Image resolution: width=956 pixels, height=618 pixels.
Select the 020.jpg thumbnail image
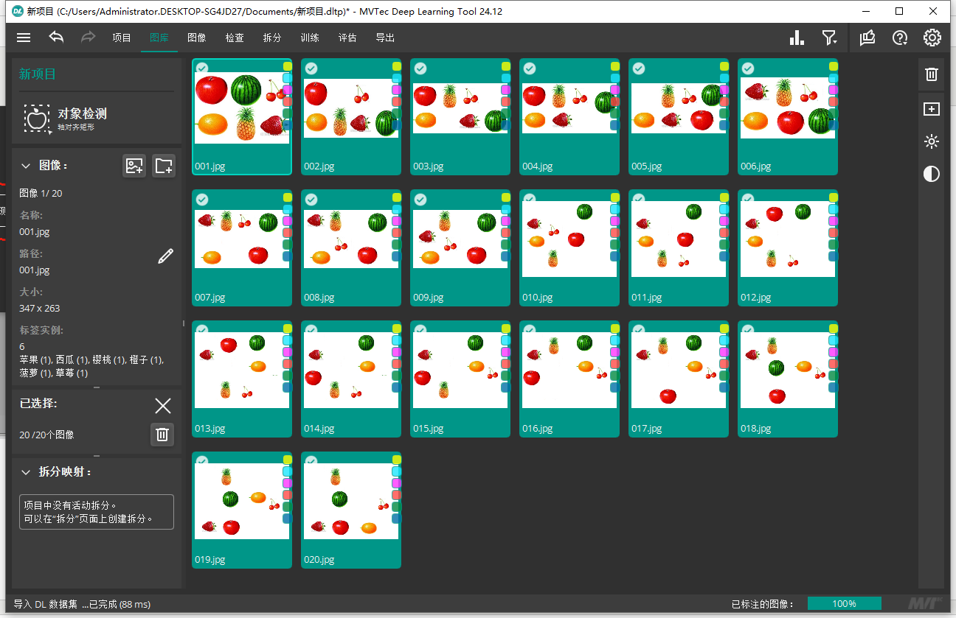(x=351, y=502)
